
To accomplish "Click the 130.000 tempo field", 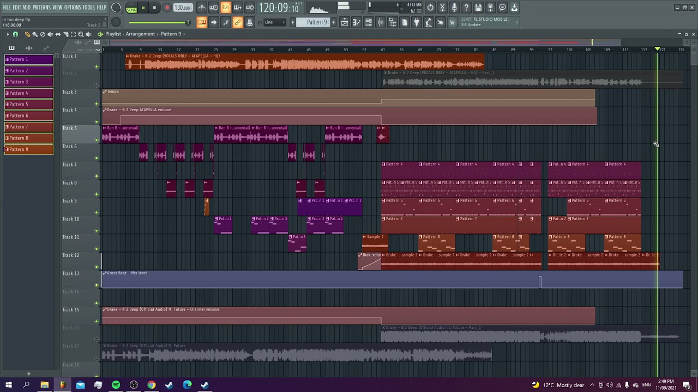I will point(183,8).
